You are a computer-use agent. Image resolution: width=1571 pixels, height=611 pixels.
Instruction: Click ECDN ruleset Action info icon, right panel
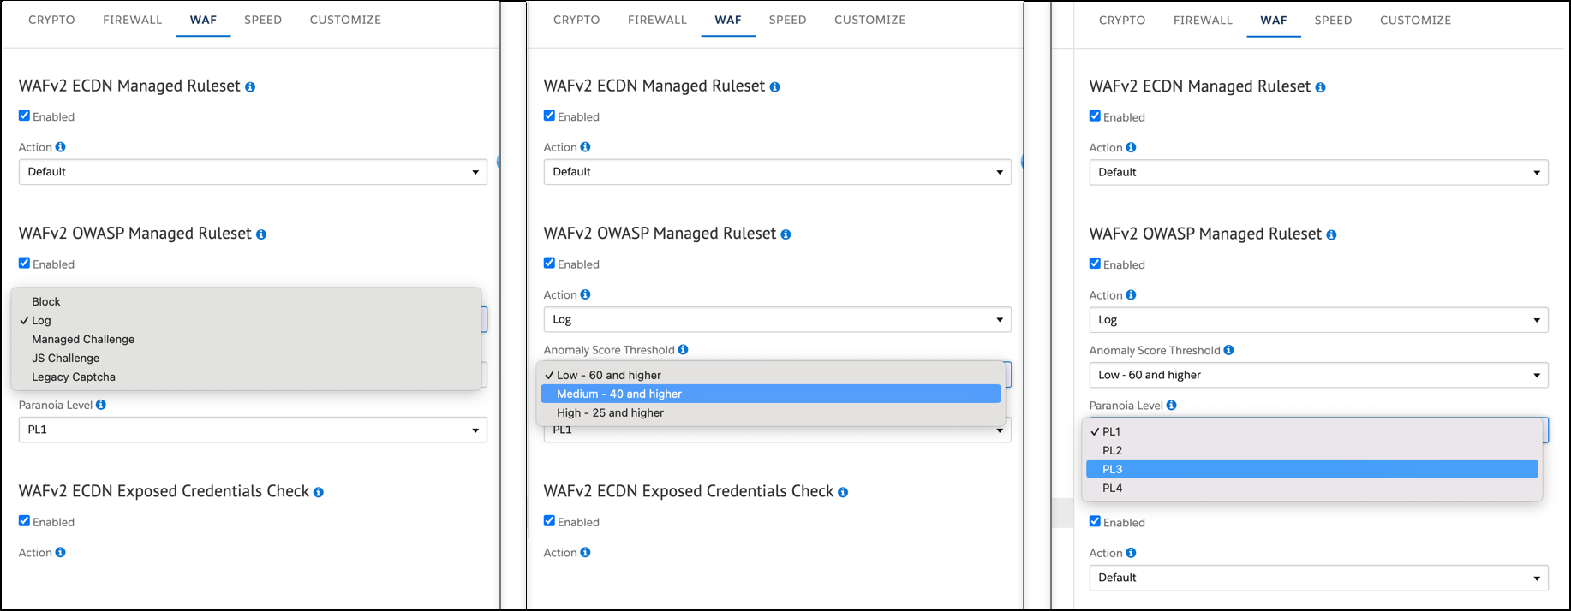[1131, 148]
